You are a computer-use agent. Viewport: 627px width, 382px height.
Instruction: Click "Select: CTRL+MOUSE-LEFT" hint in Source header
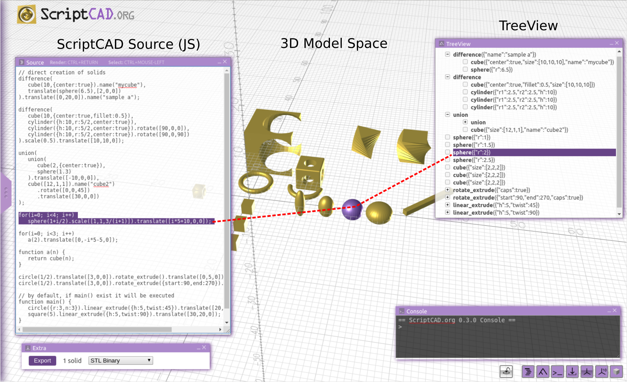pos(136,62)
